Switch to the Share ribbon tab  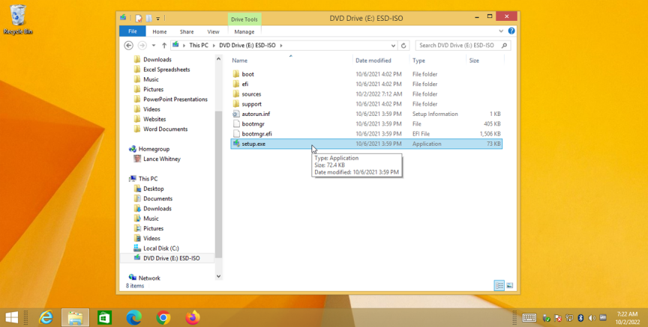(187, 31)
